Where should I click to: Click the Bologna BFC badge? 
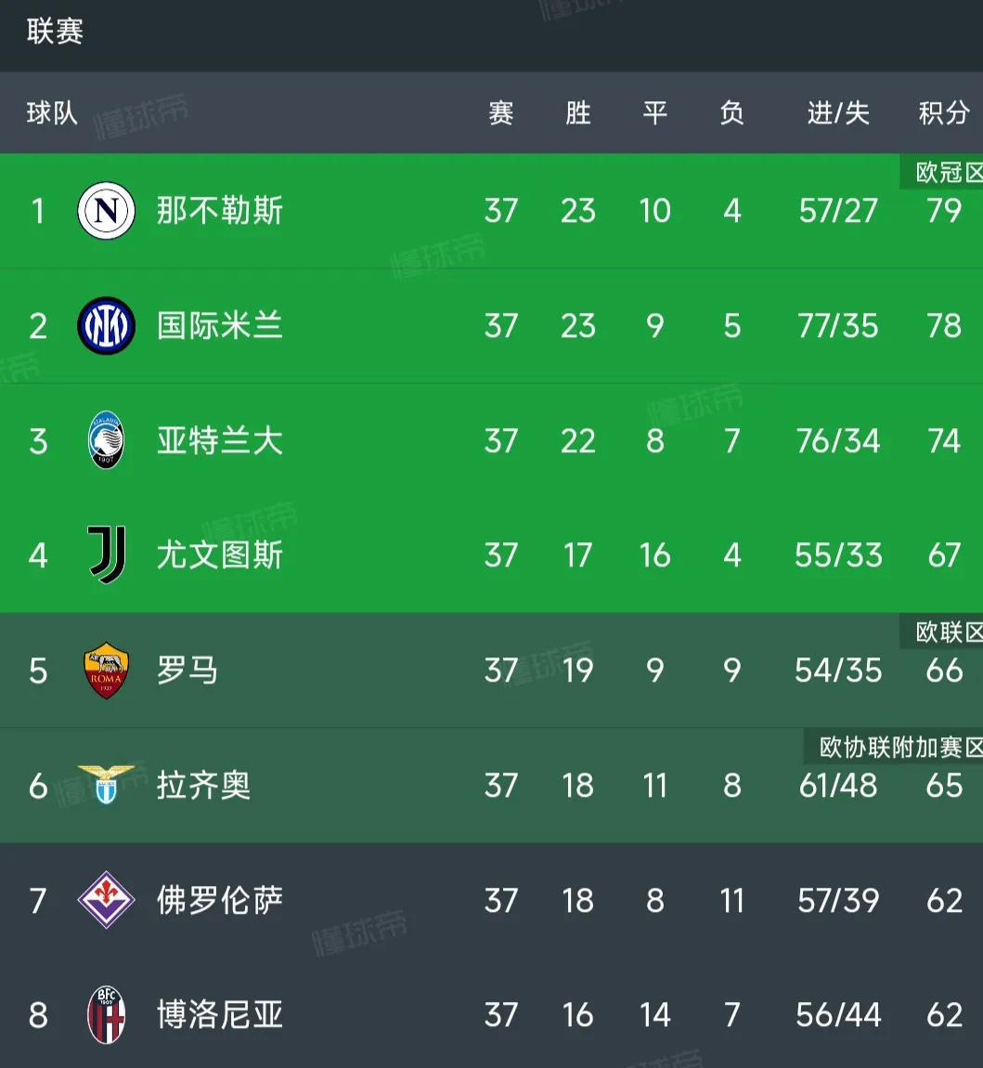(106, 1015)
